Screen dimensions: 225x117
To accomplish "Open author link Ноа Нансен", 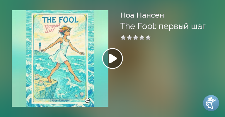I will pos(142,15).
